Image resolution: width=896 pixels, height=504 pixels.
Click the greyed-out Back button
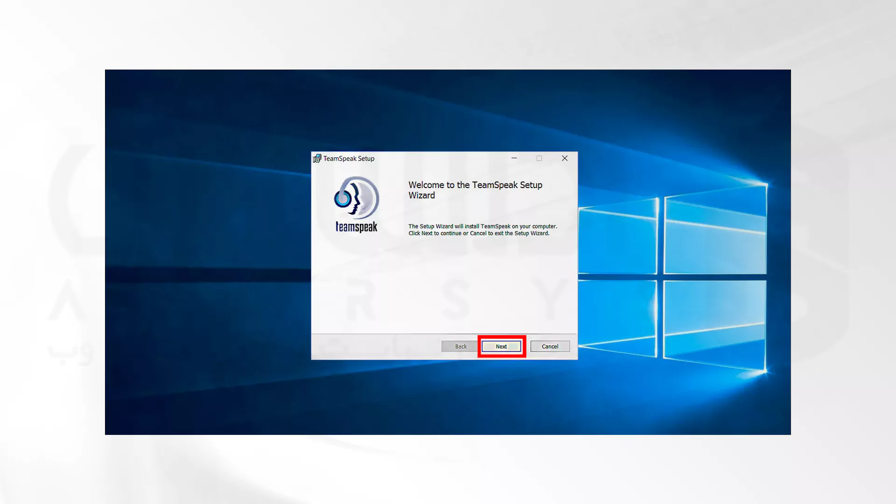(461, 346)
